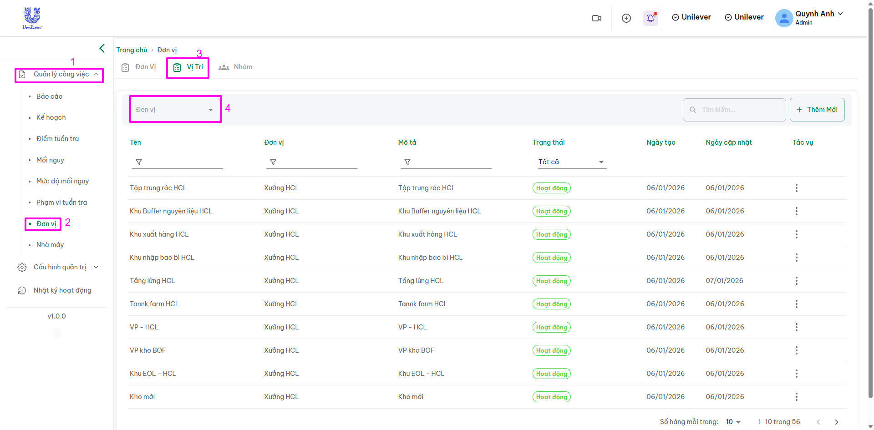Collapse the sidebar using the left chevron
The width and height of the screenshot is (874, 430).
pos(102,48)
